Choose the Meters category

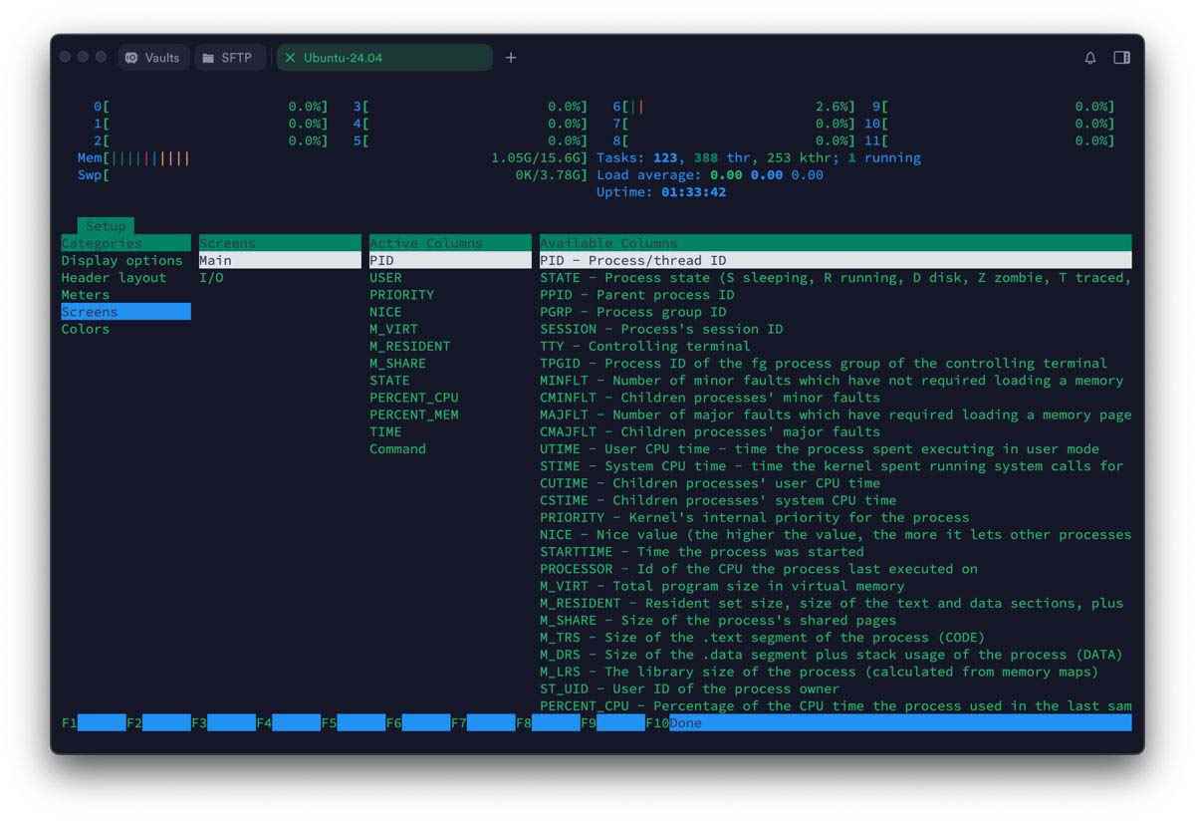pyautogui.click(x=125, y=295)
